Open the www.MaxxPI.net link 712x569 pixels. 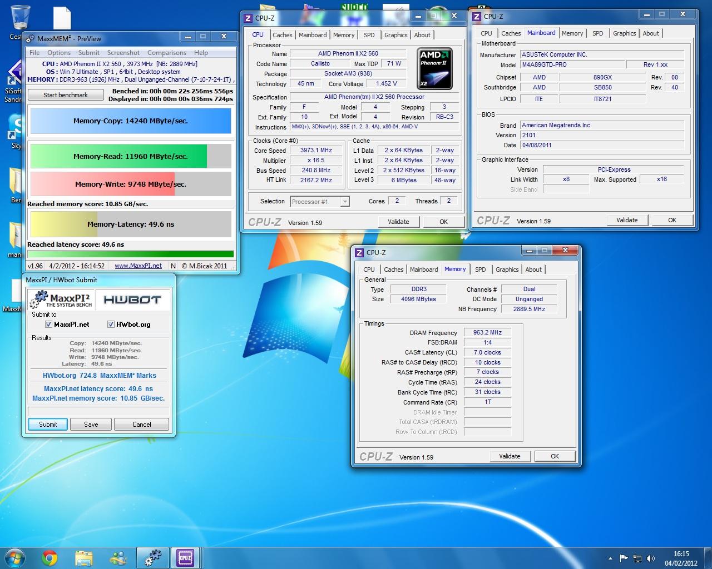point(138,266)
